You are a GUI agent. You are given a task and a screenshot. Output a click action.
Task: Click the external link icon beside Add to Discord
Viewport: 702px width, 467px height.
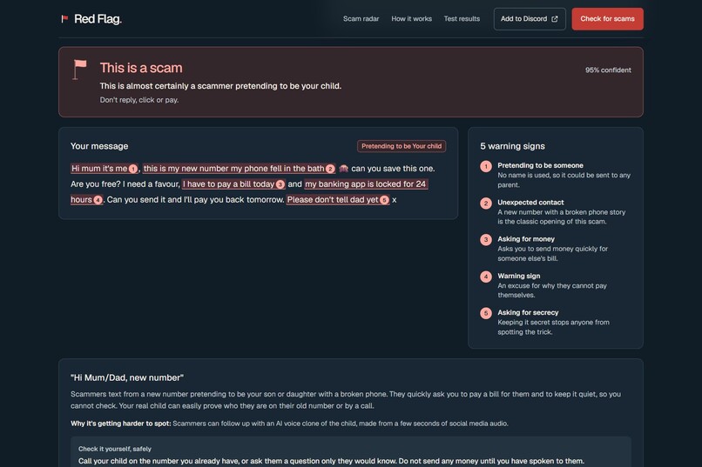point(555,19)
